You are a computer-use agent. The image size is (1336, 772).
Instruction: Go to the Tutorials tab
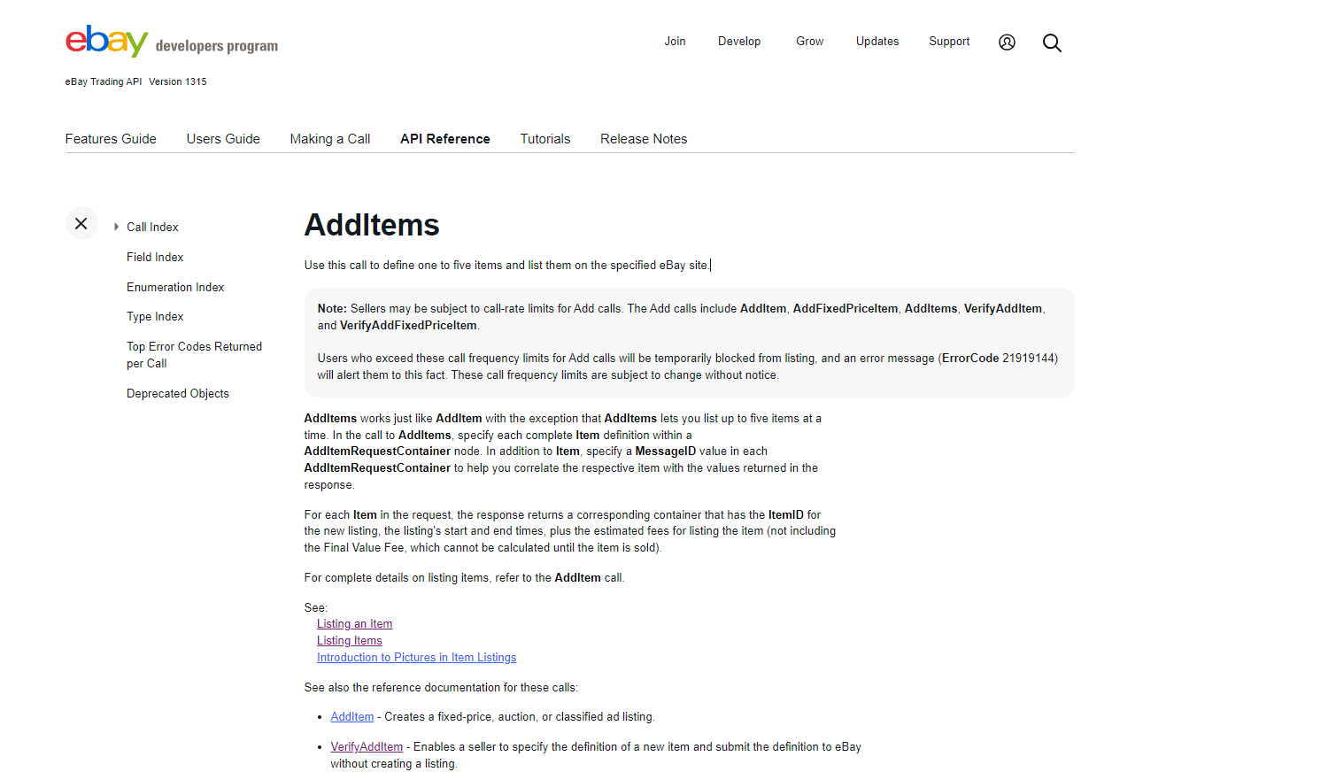coord(545,139)
